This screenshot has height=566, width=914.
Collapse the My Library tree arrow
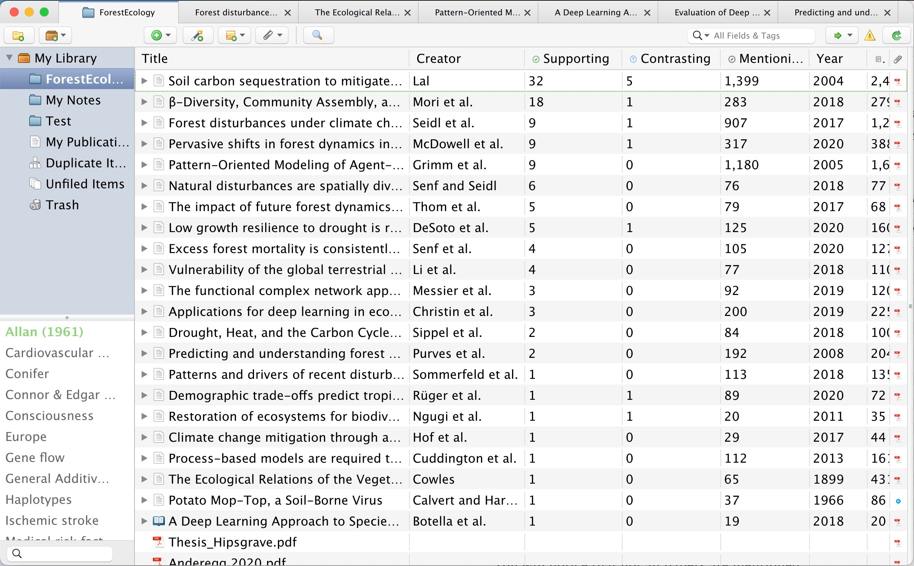point(10,58)
